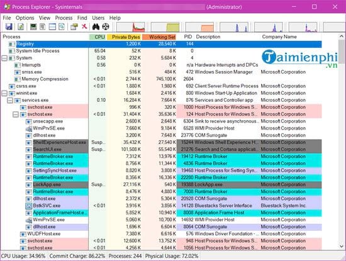This screenshot has width=346, height=261.
Task: Open the yellow commit history mini graph
Action: coord(165,27)
